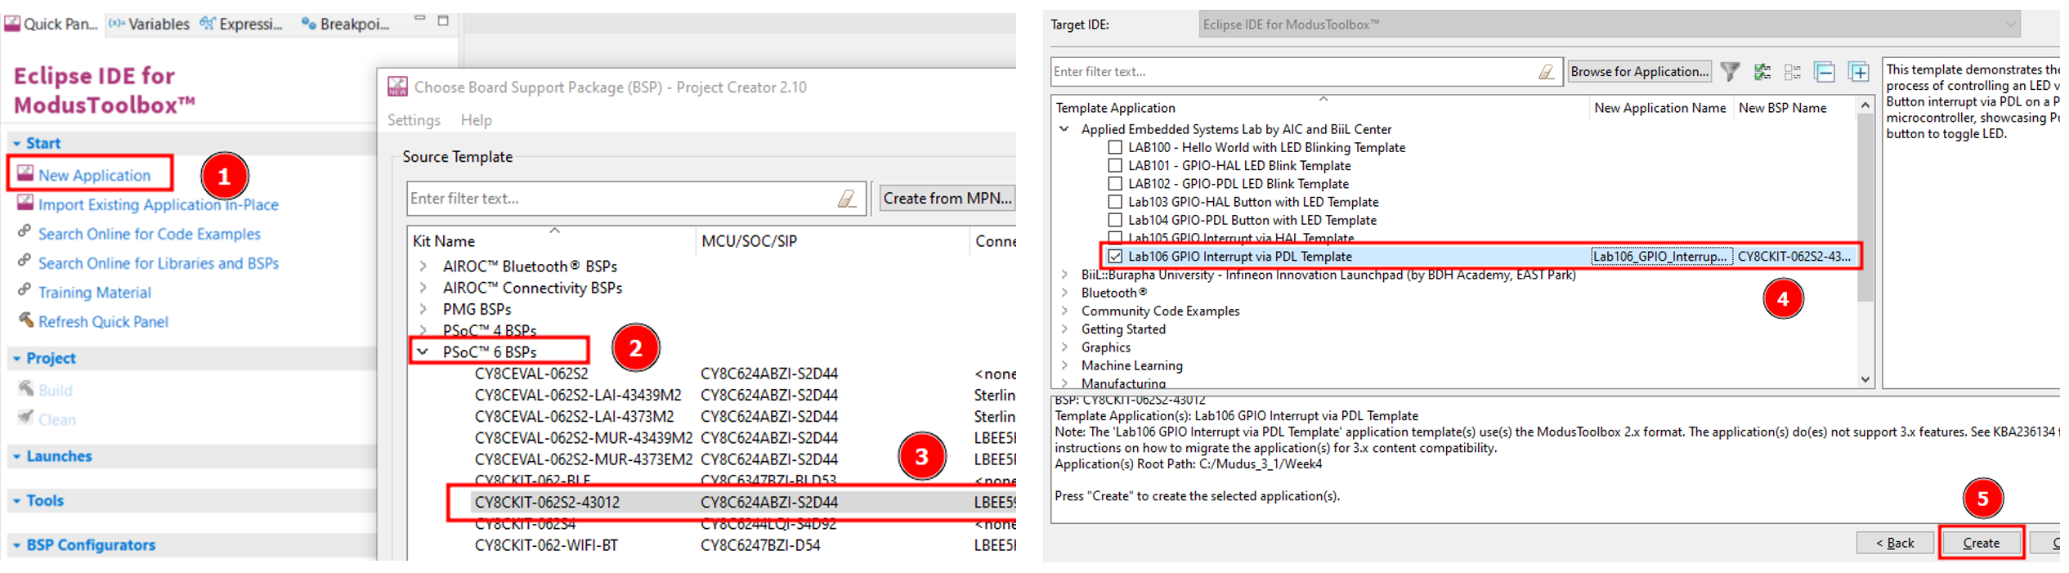Image resolution: width=2069 pixels, height=573 pixels.
Task: Click the Refresh Quick Panel icon
Action: tap(25, 320)
